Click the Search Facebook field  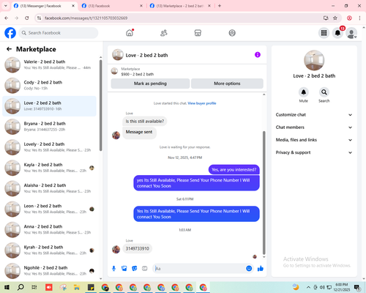(x=59, y=33)
